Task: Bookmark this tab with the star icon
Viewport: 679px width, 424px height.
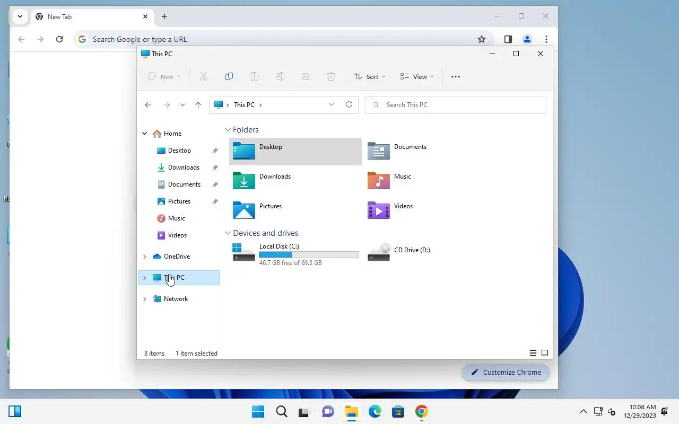Action: pyautogui.click(x=482, y=39)
